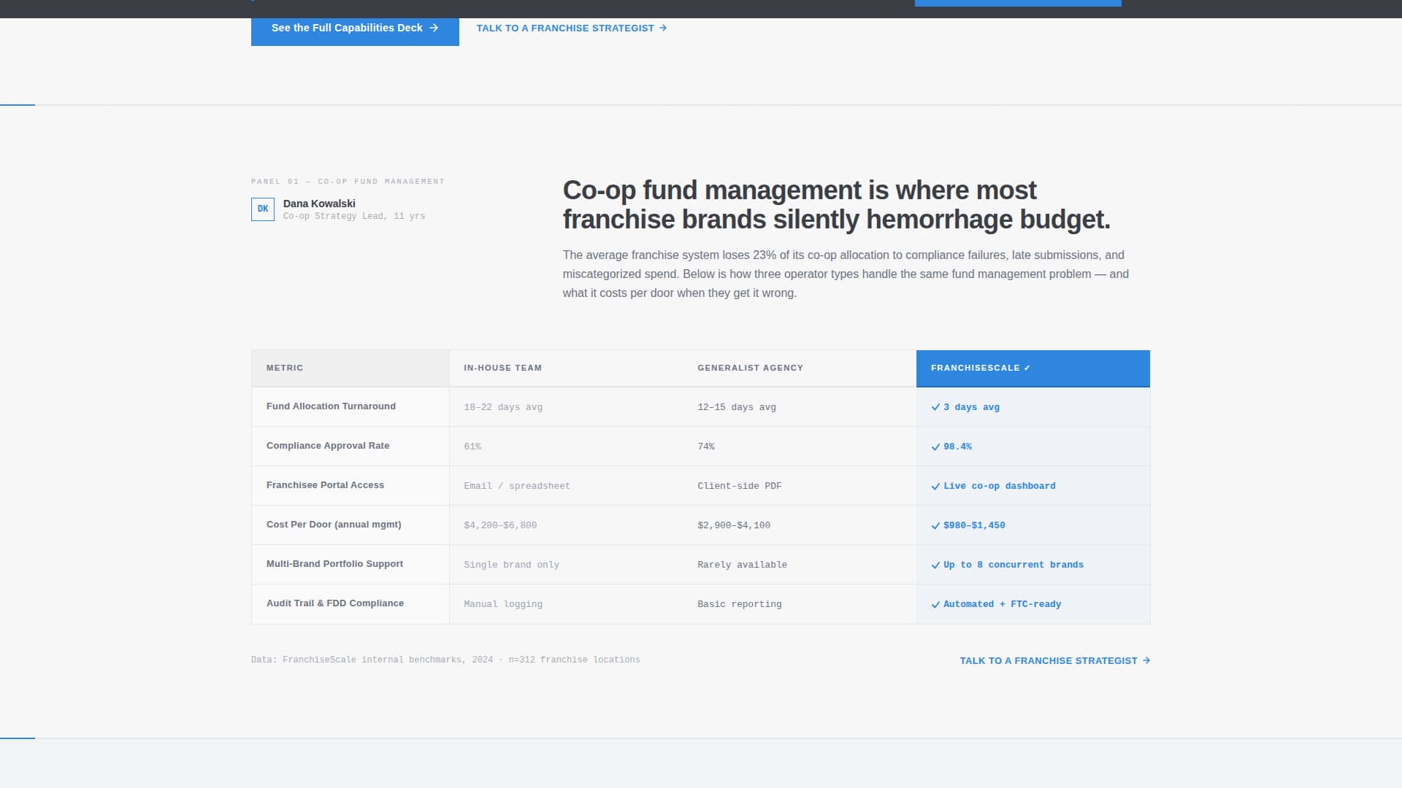
Task: Click the Dana Kowalski name
Action: (x=319, y=204)
